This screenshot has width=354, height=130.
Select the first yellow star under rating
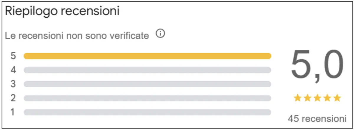tap(297, 98)
